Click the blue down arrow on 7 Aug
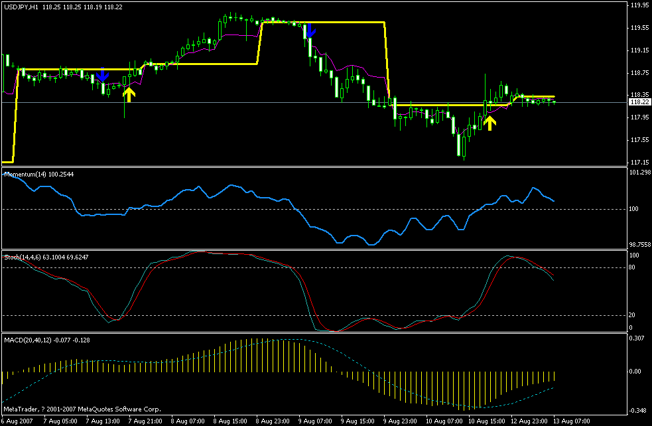 tap(103, 75)
